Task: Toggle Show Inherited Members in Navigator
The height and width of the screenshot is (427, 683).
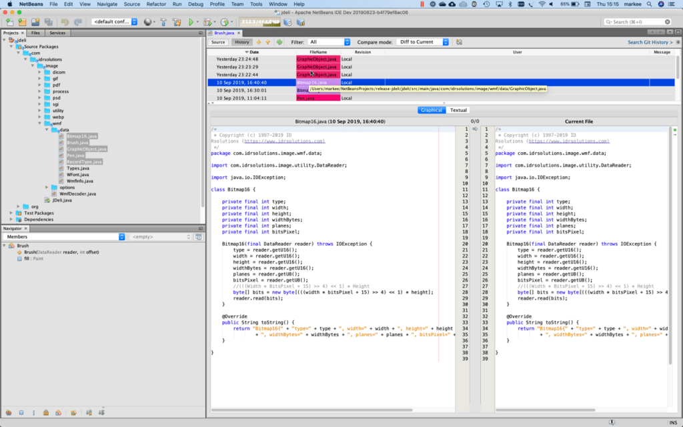Action: pos(7,413)
